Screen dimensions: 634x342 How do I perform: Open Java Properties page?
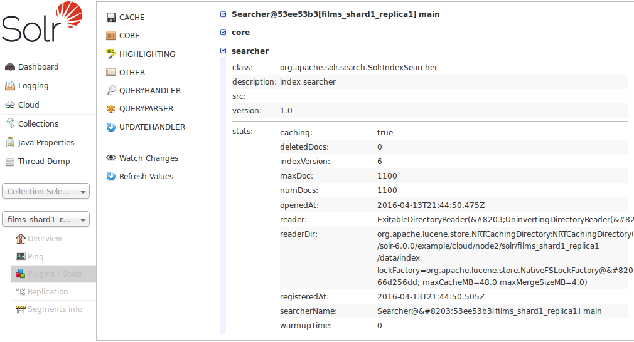click(45, 142)
